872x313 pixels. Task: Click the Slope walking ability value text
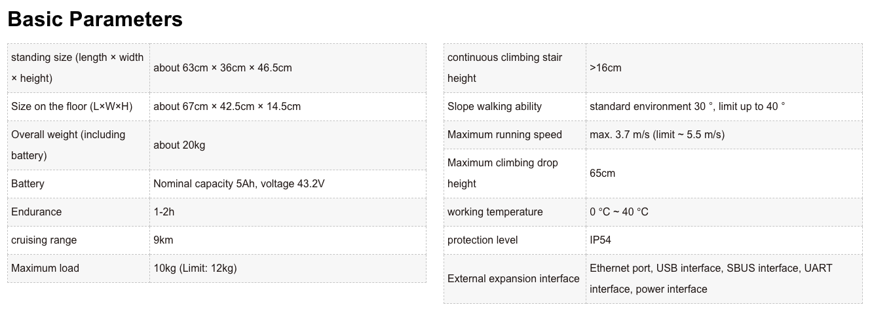(x=687, y=107)
